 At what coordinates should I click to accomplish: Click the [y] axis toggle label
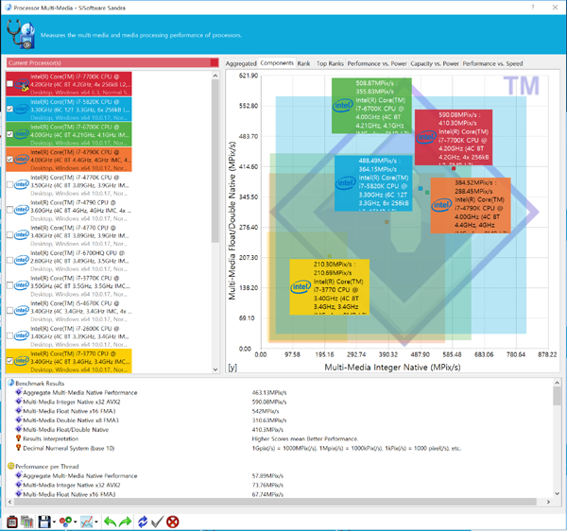pos(232,368)
